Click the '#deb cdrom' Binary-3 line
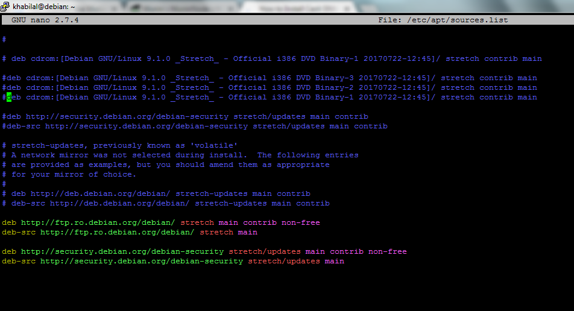 tap(270, 78)
